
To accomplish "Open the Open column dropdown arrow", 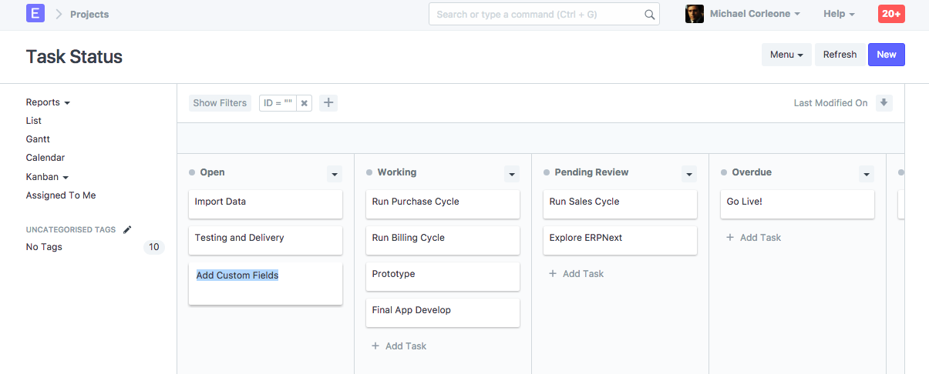I will pyautogui.click(x=335, y=174).
